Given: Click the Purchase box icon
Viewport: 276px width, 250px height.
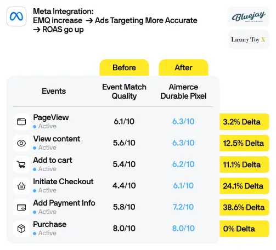Looking at the screenshot, I should pyautogui.click(x=21, y=229).
